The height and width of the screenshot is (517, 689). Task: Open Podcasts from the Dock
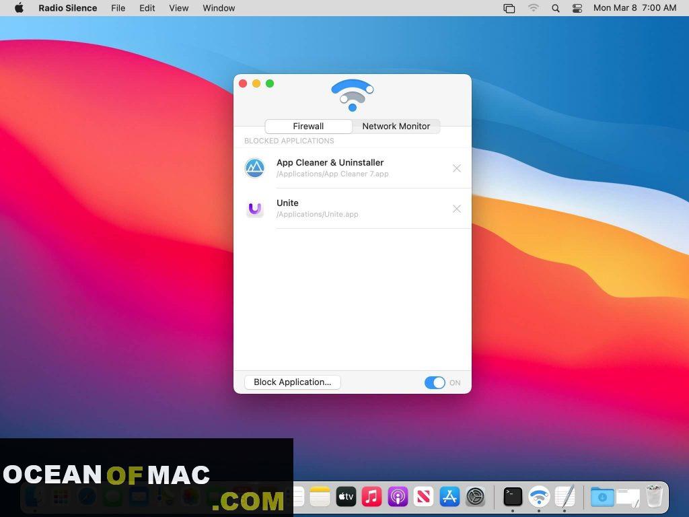click(x=398, y=497)
